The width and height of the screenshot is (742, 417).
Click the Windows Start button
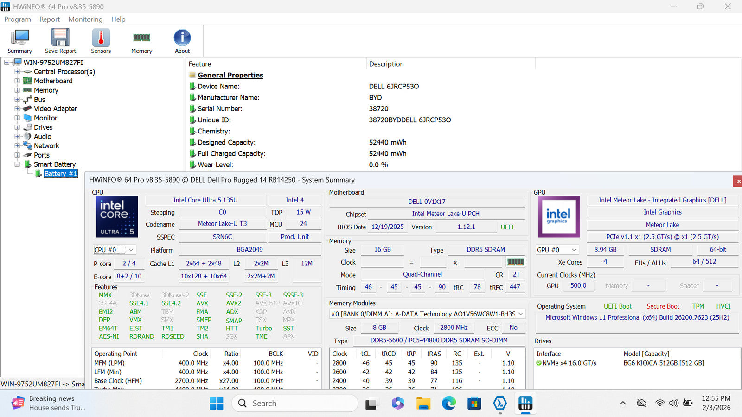pos(217,404)
